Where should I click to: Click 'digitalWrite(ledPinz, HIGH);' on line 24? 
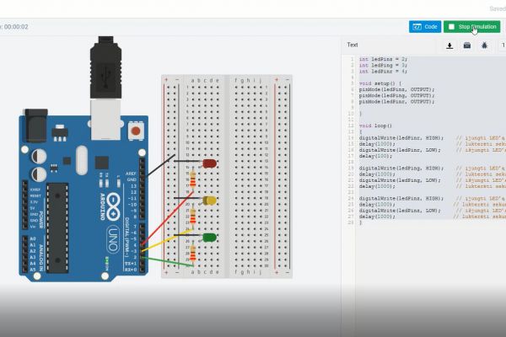coord(401,199)
